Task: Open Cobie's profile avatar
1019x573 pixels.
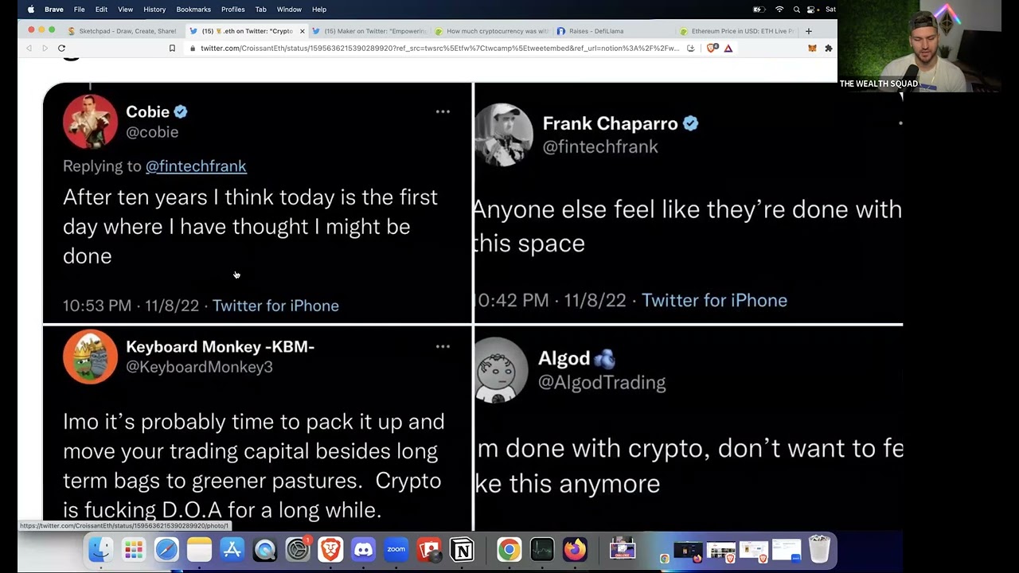Action: (90, 122)
